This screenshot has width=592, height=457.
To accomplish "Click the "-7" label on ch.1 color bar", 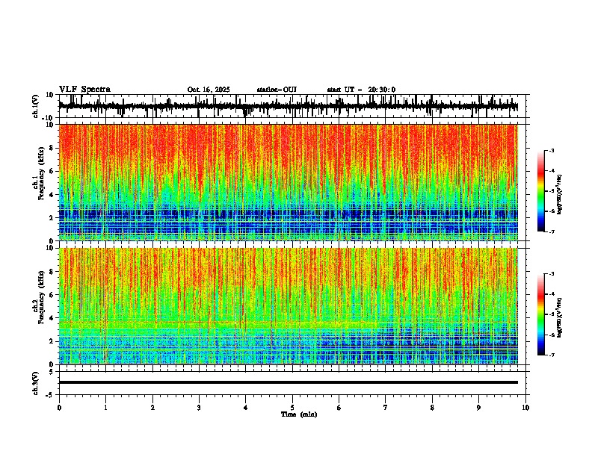I will coord(552,231).
